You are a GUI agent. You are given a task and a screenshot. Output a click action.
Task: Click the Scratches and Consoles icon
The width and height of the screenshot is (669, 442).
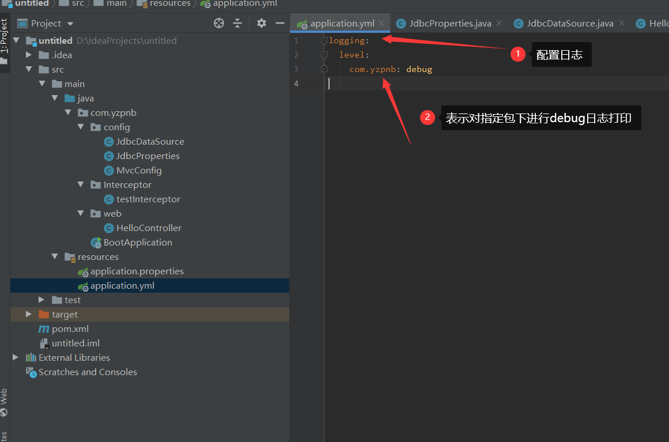[x=31, y=372]
